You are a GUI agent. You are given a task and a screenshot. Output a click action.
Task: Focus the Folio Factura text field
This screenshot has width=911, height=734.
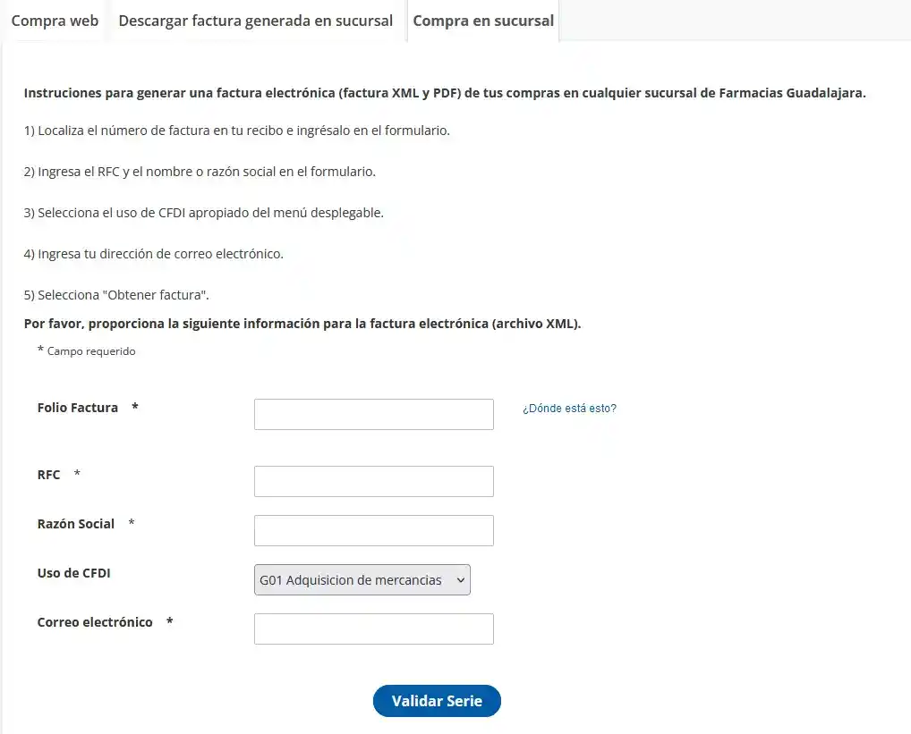click(373, 414)
